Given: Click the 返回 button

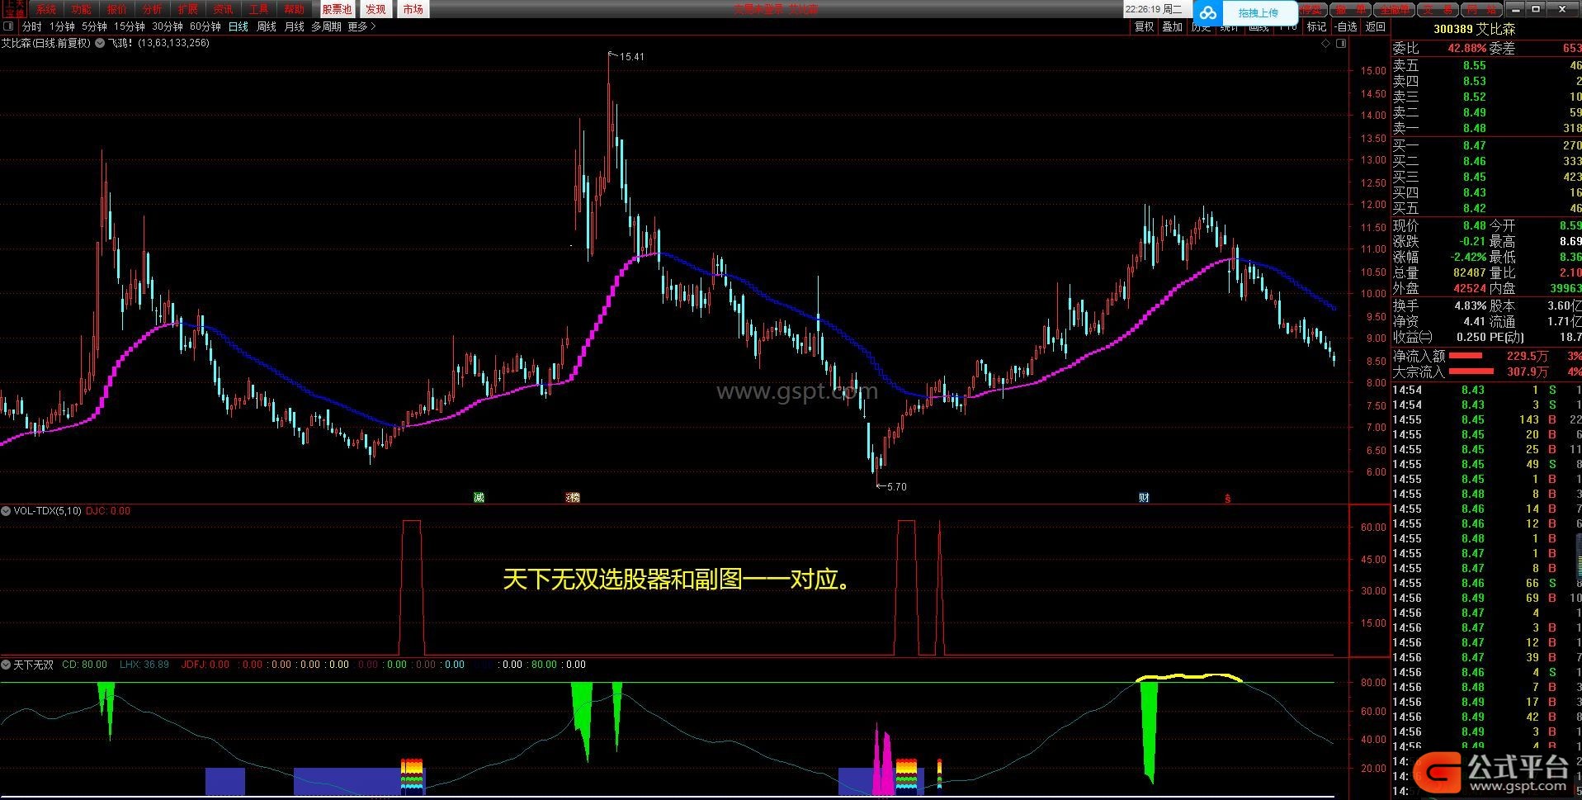Looking at the screenshot, I should point(1376,26).
